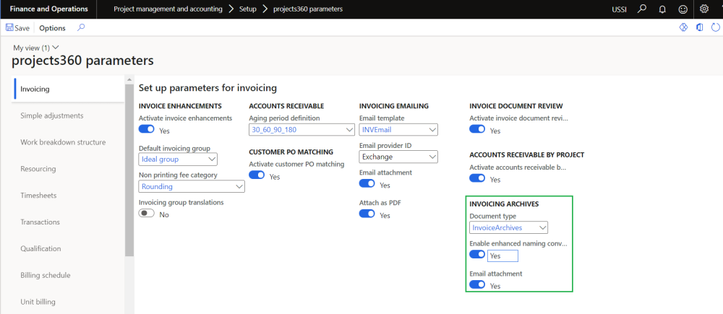723x314 pixels.
Task: Click the search magnifier icon in top bar
Action: tap(642, 9)
